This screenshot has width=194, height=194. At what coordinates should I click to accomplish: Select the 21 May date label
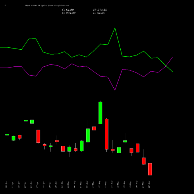point(143,184)
